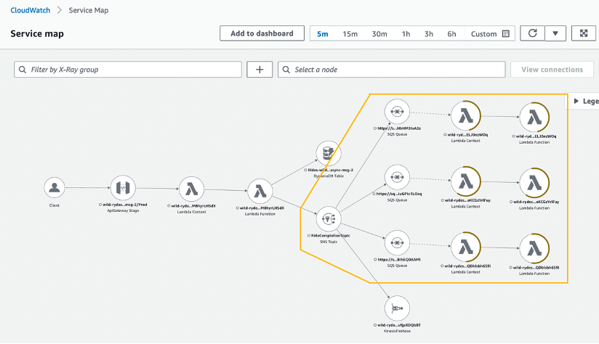Click the Rides-wild...async-msg-2 table label
Viewport: 599px width, 344px height.
[331, 170]
